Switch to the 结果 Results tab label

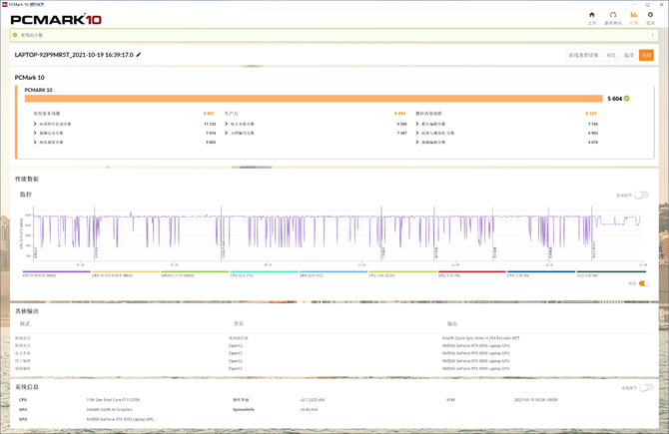coord(634,23)
